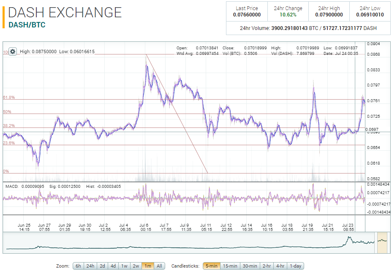This screenshot has height=271, width=392.
Task: Set zoom to 1w
Action: point(124,266)
